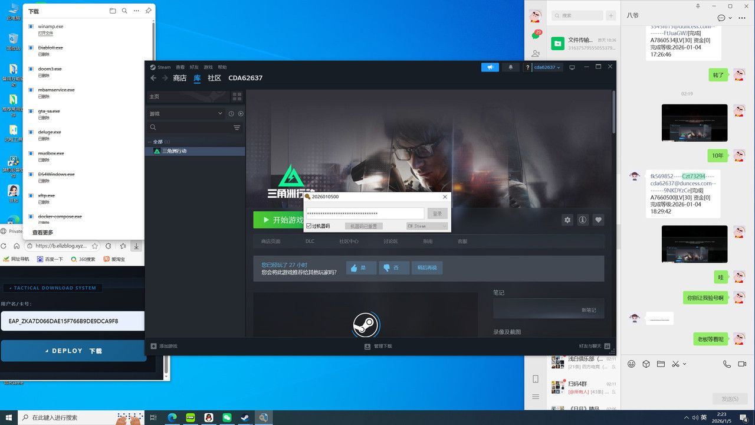
Task: Open emoji picker in WeChat chat
Action: (631, 364)
